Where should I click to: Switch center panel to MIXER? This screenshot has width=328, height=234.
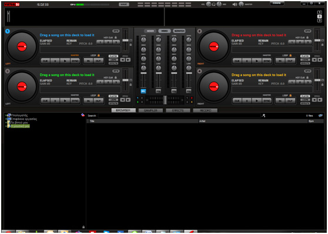(150, 31)
